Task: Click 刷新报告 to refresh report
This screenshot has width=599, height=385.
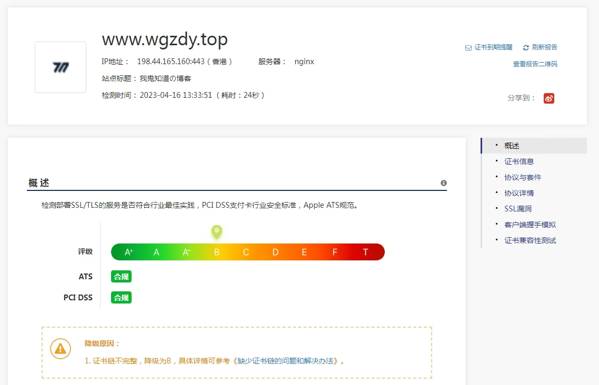Action: coord(544,47)
